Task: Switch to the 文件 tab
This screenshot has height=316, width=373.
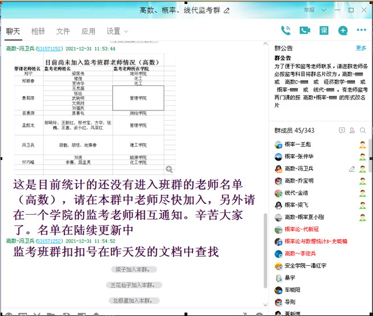Action: tap(63, 31)
